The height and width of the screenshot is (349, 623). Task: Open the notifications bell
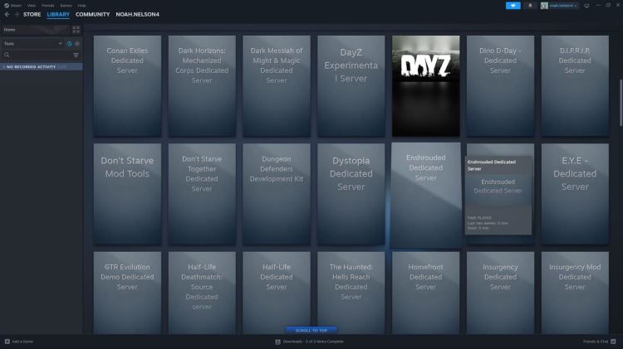[530, 5]
